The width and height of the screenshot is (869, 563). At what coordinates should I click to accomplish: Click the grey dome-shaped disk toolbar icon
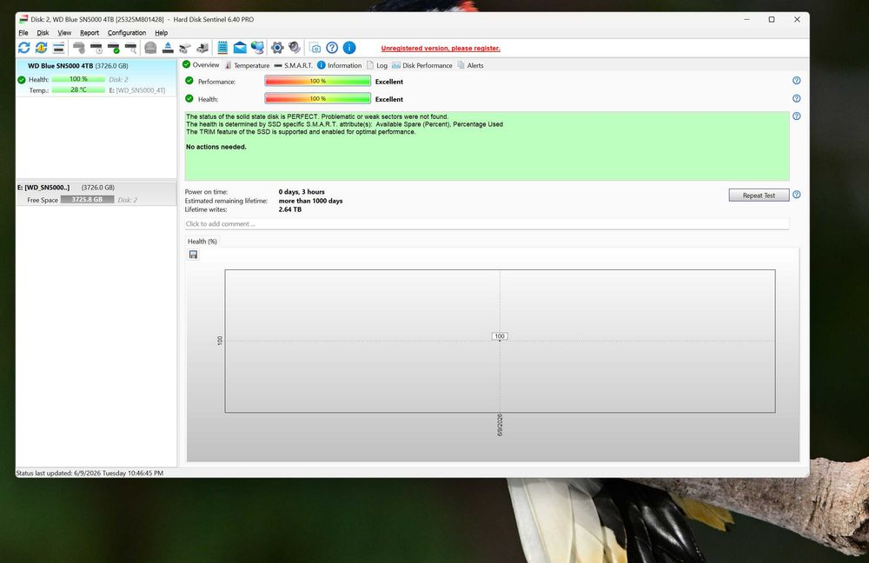pyautogui.click(x=150, y=48)
